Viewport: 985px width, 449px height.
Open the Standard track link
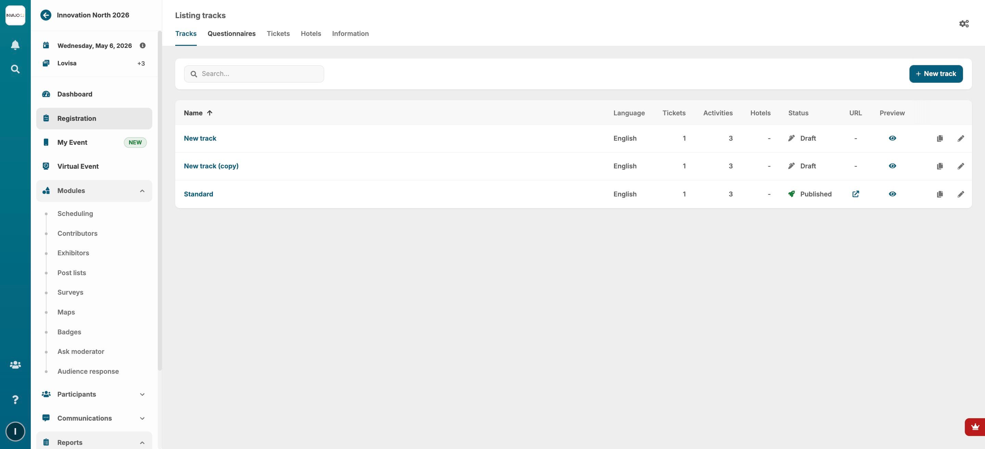[199, 194]
